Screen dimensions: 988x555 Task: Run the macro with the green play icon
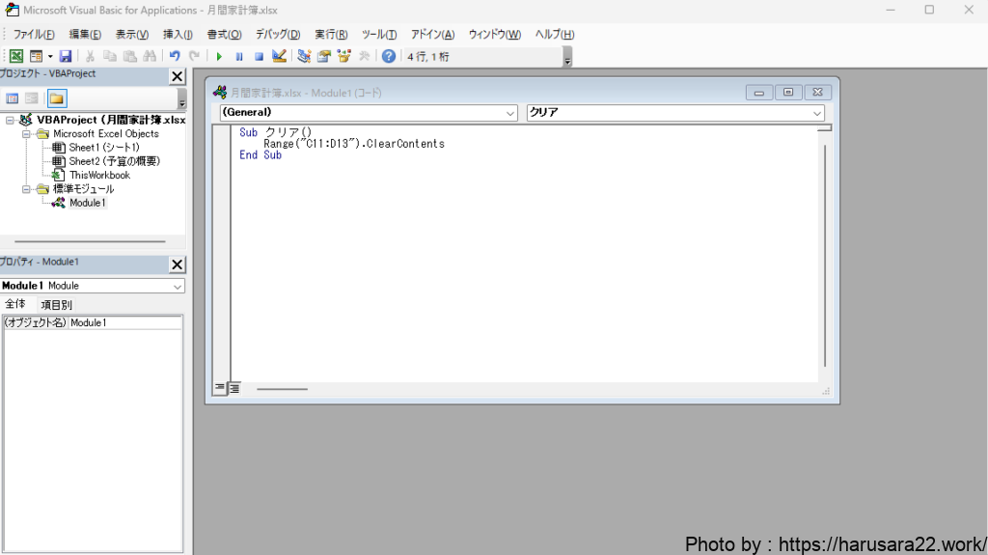coord(219,56)
